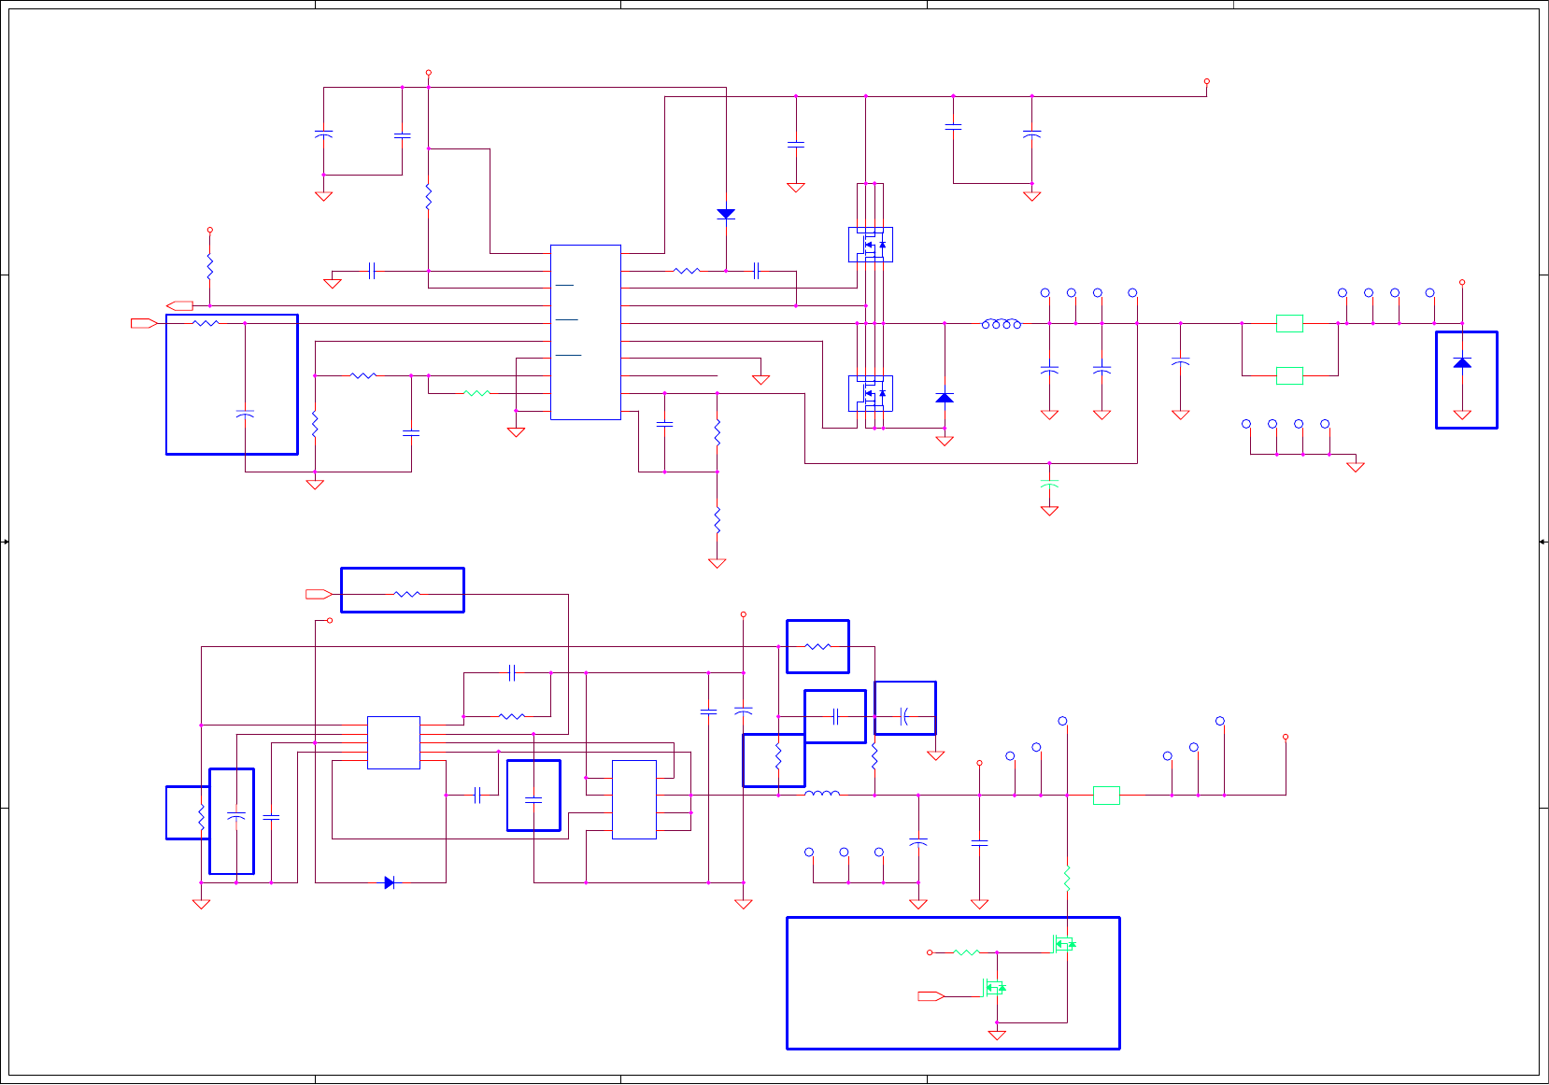The height and width of the screenshot is (1085, 1549).
Task: Select the upper power MOSFET symbol
Action: (x=871, y=245)
